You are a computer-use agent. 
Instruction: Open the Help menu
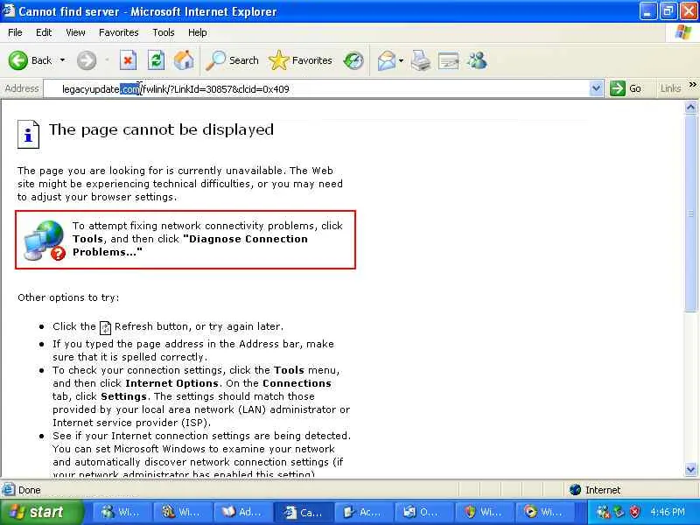coord(198,32)
